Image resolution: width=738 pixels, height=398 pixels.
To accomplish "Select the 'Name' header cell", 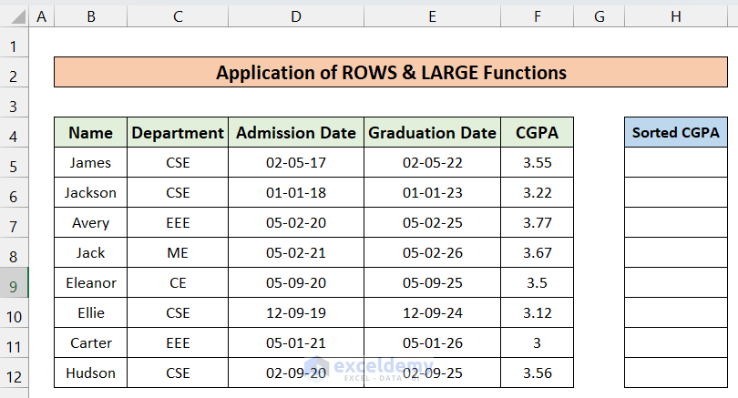I will pos(90,133).
